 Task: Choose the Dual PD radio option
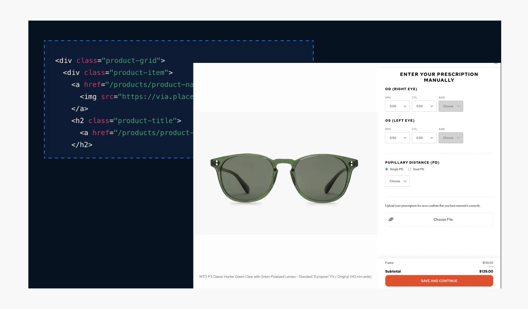click(410, 169)
